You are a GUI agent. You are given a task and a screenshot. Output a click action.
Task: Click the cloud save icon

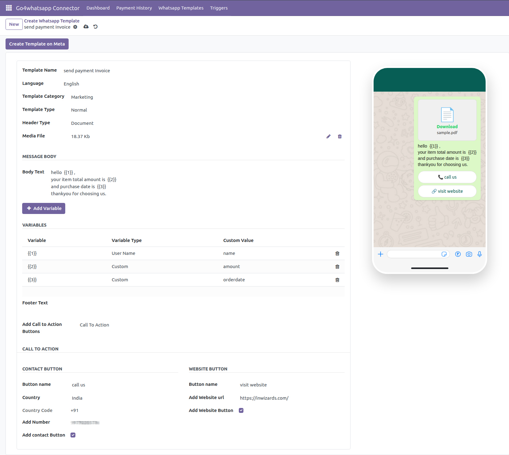pos(86,27)
